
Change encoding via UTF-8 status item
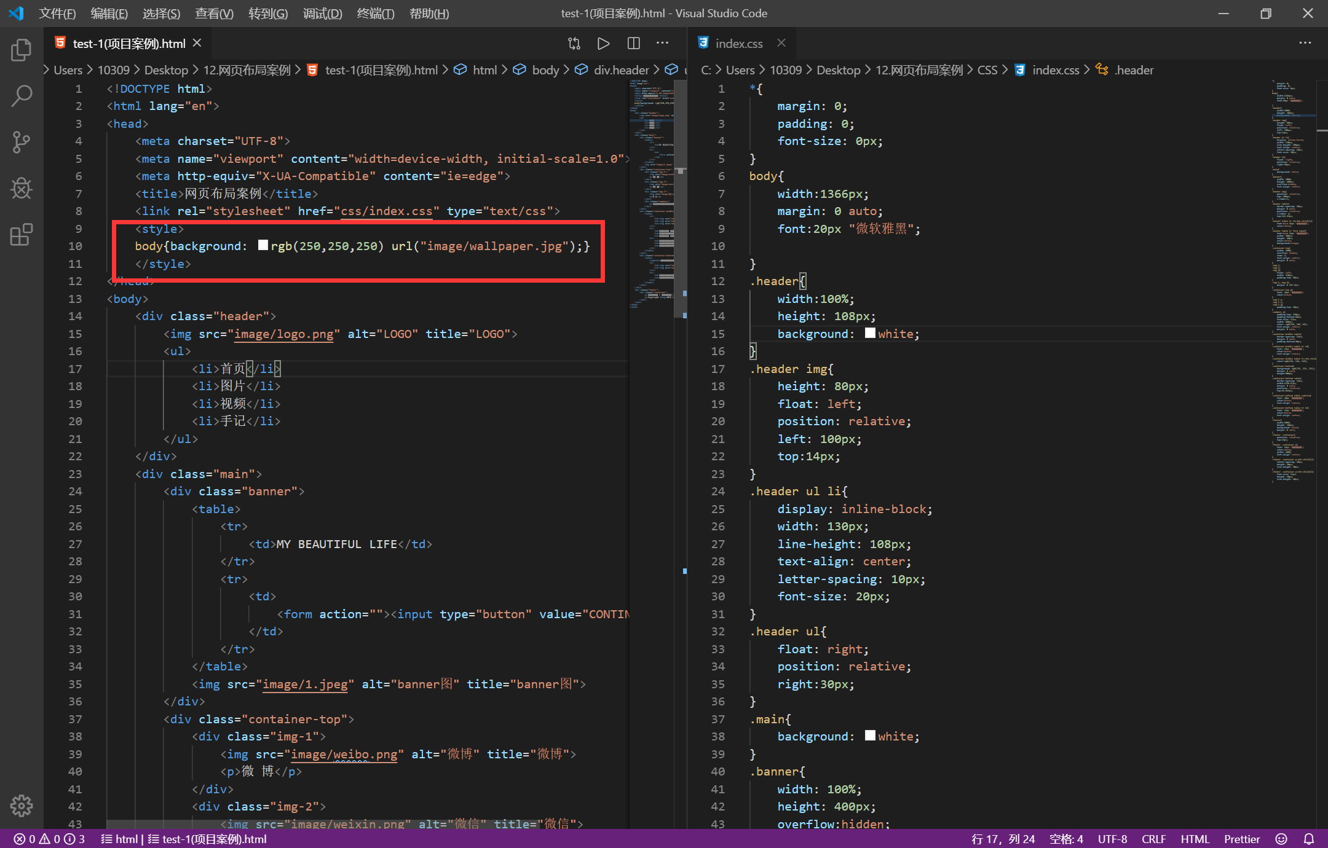pyautogui.click(x=1112, y=839)
